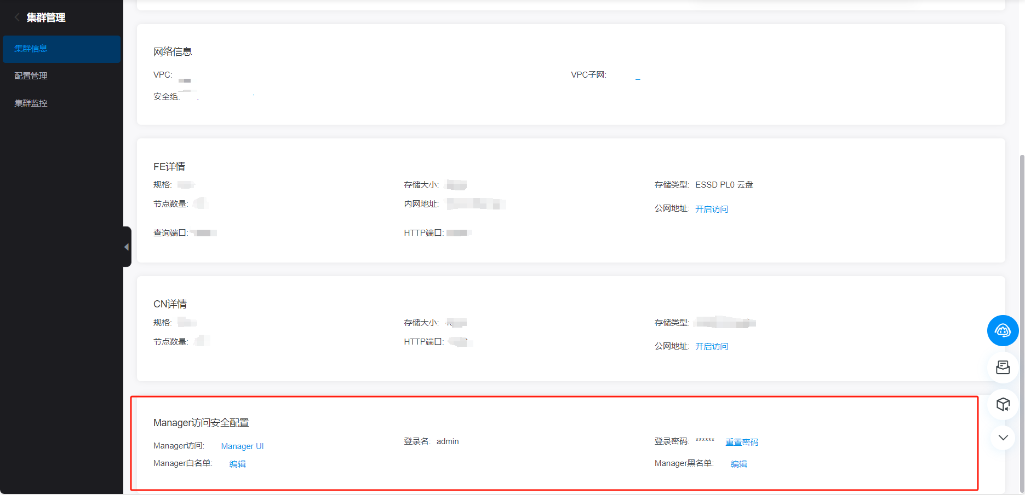1025x495 pixels.
Task: Click the Manager黑名单 label
Action: pyautogui.click(x=684, y=463)
